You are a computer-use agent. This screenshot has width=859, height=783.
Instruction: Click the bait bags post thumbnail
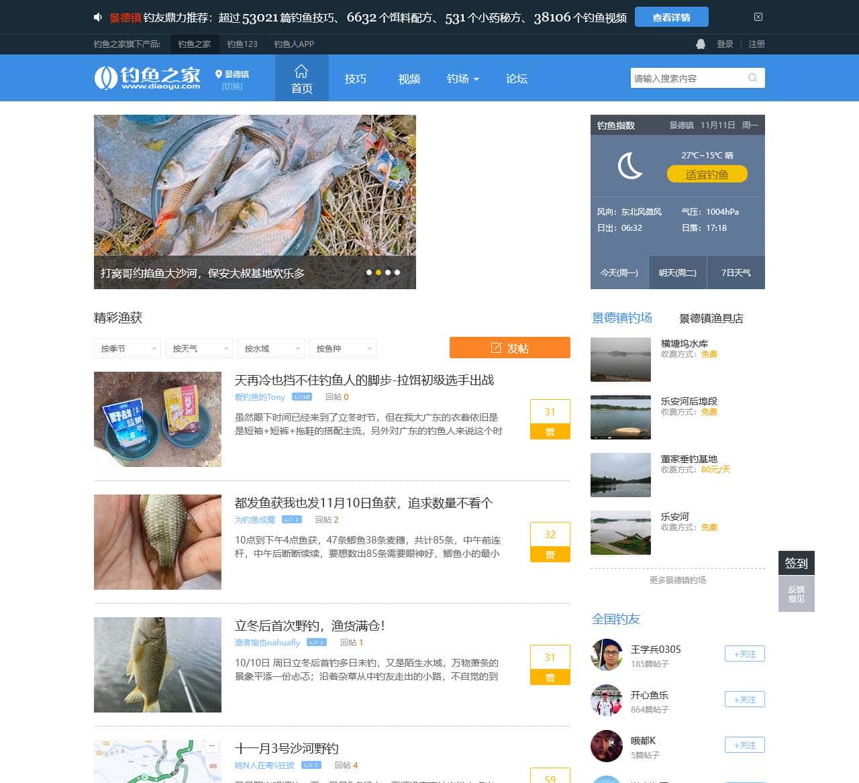158,419
